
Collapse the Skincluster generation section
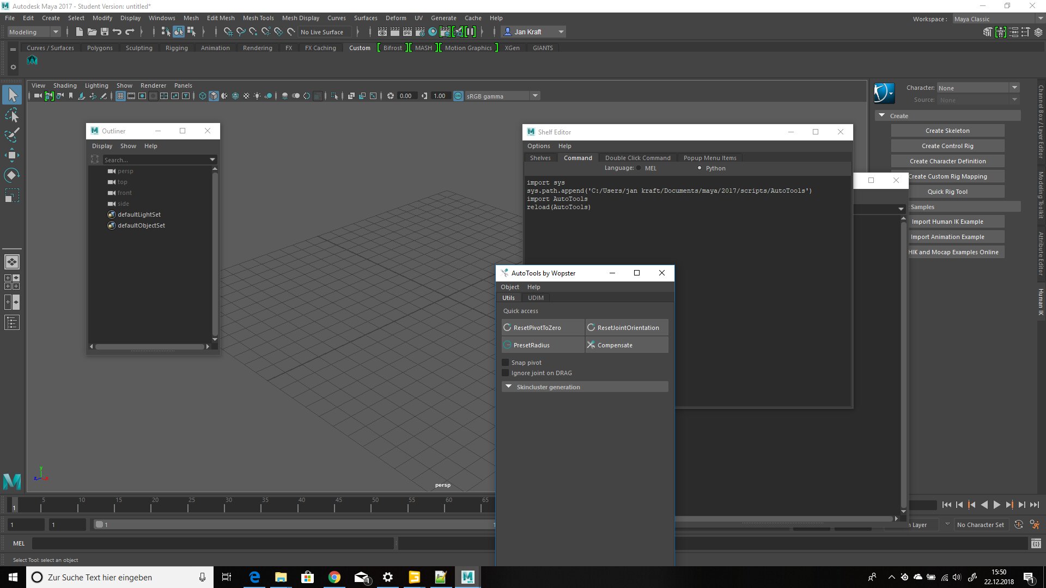click(509, 387)
